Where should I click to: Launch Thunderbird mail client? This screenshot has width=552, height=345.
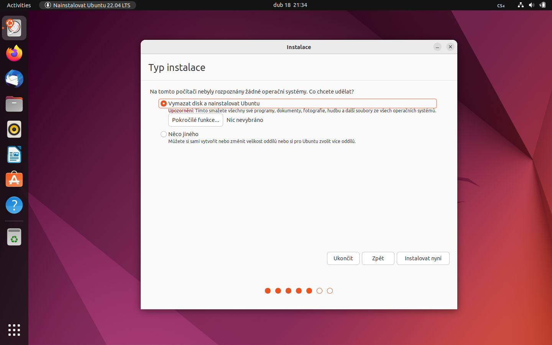tap(14, 79)
